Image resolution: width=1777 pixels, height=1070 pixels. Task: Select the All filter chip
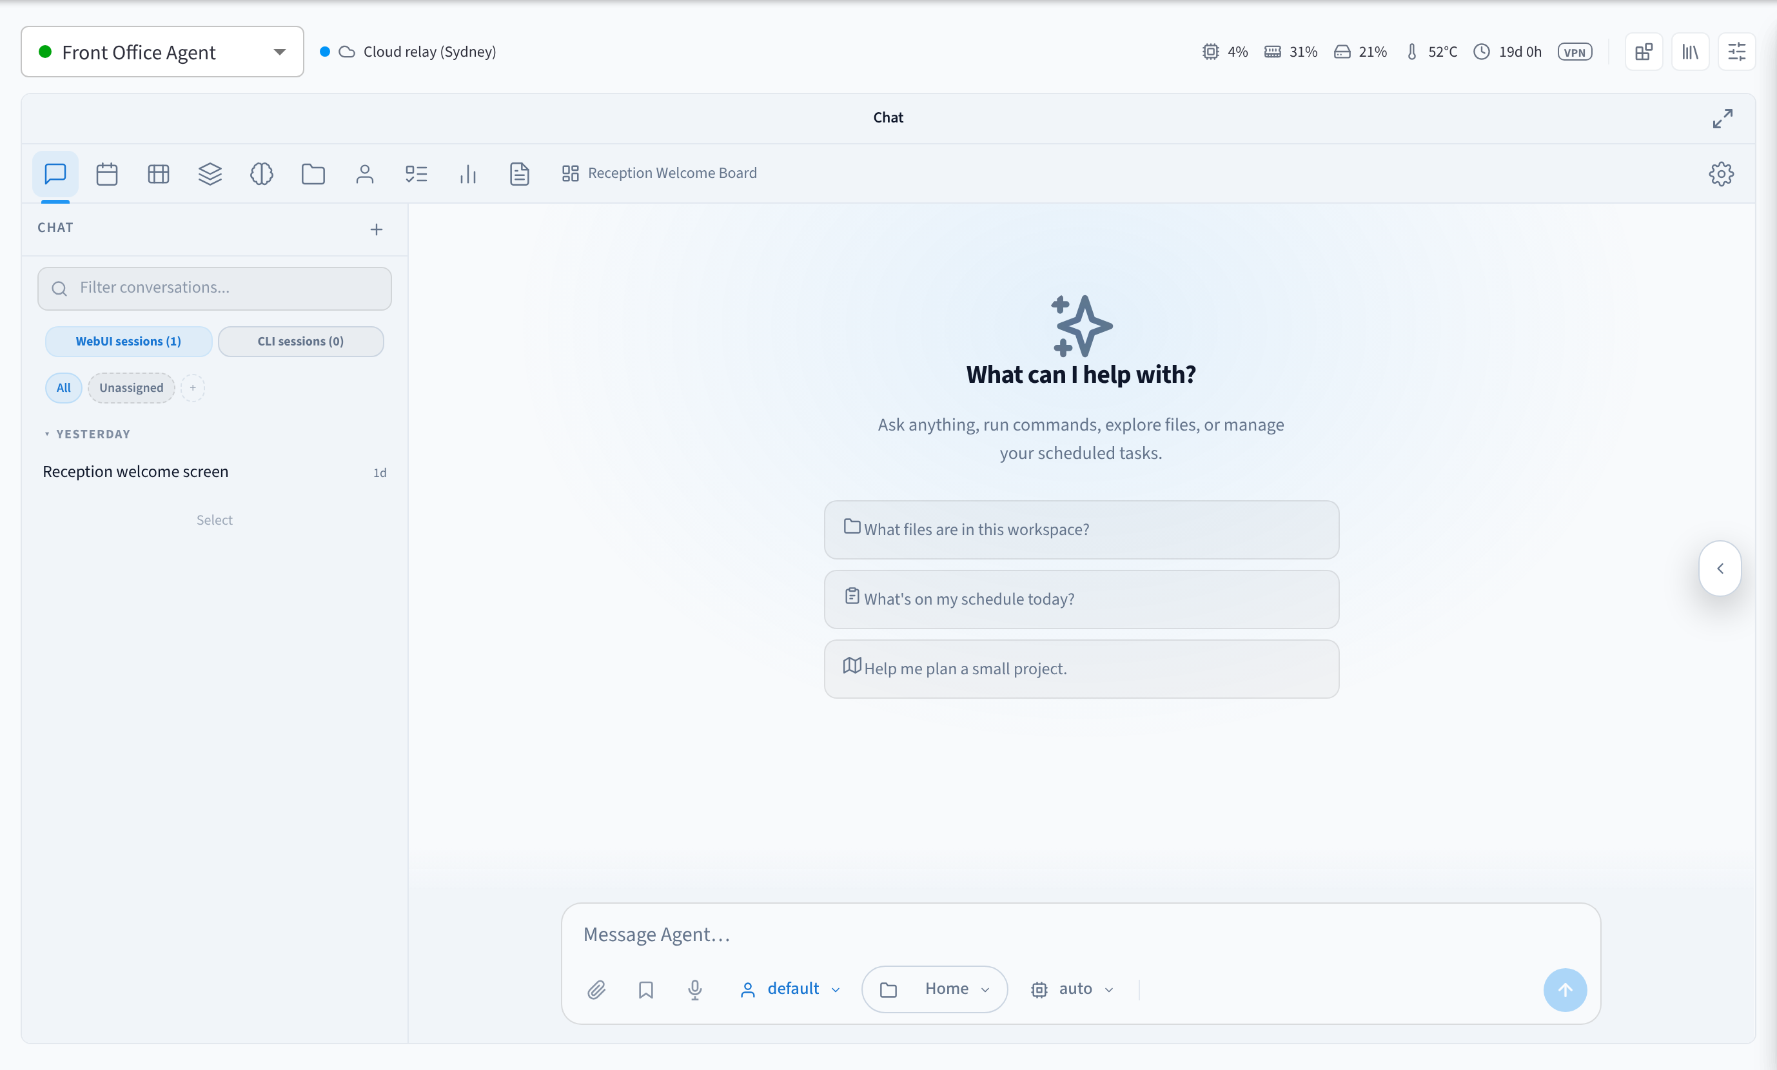pyautogui.click(x=63, y=388)
